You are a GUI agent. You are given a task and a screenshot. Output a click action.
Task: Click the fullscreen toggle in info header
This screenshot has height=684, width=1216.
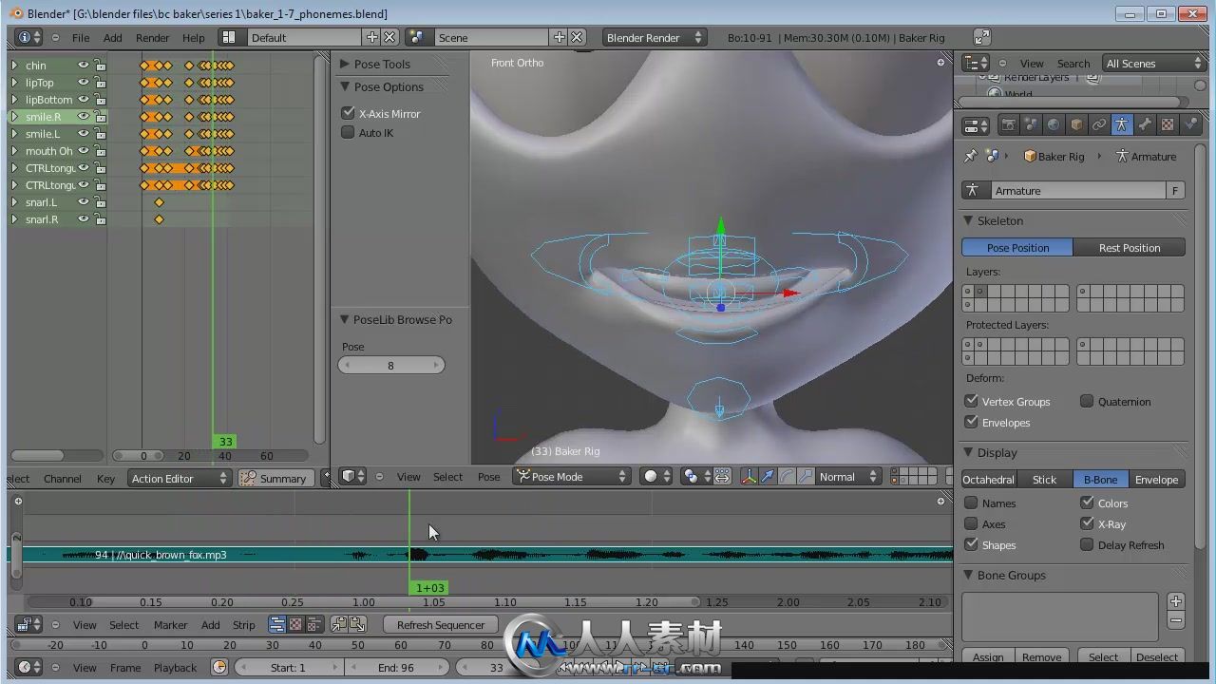point(982,37)
